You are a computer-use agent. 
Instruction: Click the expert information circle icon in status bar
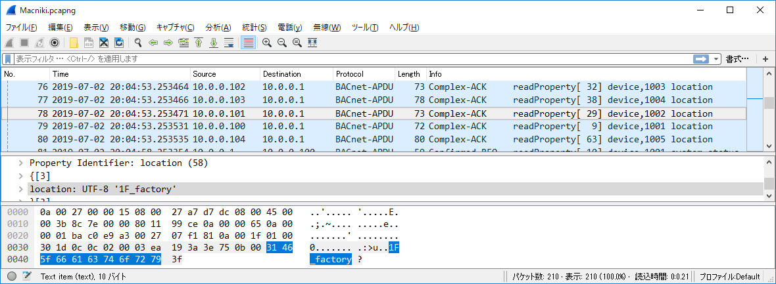(12, 276)
